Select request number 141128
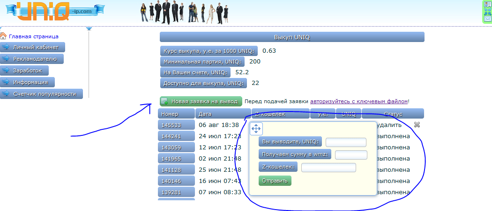This screenshot has height=211, width=492. [176, 170]
